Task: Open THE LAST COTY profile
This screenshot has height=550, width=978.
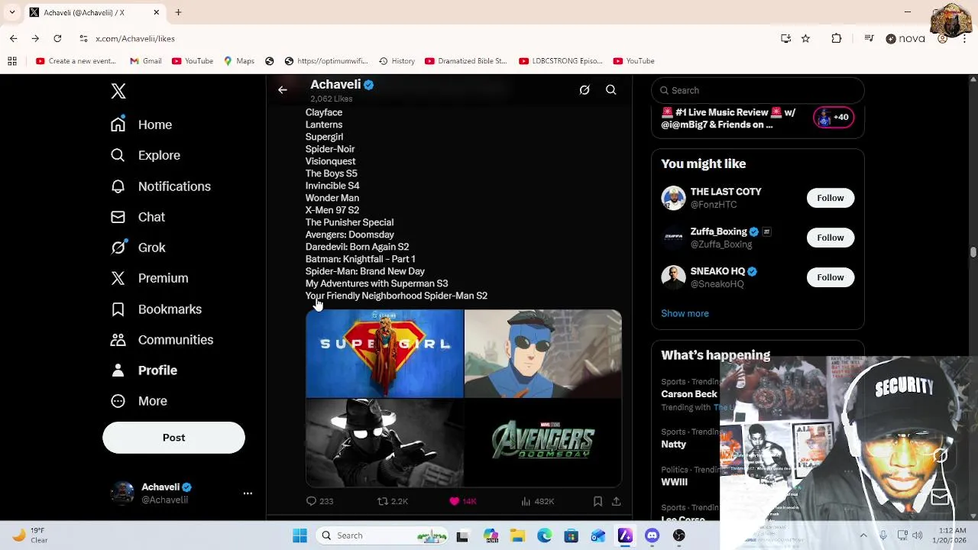Action: [x=726, y=192]
